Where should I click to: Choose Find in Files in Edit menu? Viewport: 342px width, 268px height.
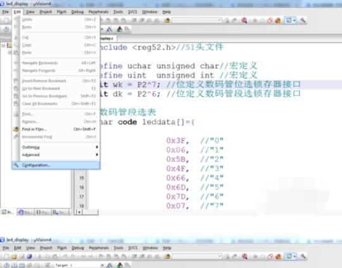click(x=56, y=130)
